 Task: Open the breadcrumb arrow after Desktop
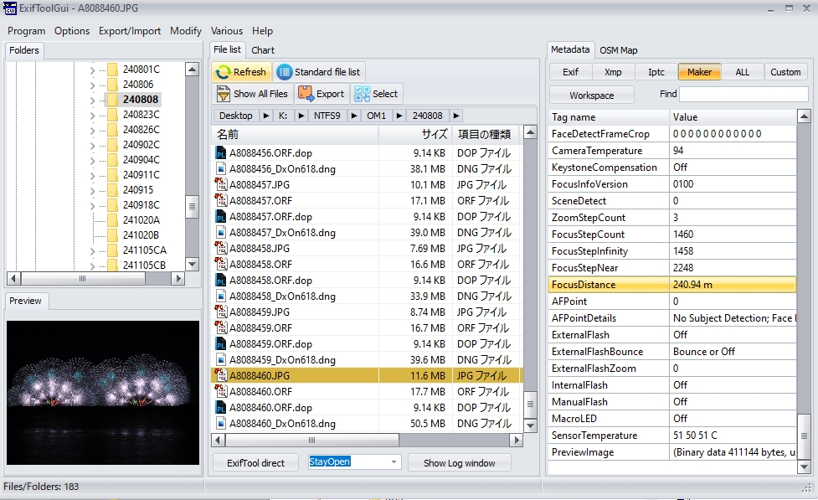pyautogui.click(x=266, y=116)
